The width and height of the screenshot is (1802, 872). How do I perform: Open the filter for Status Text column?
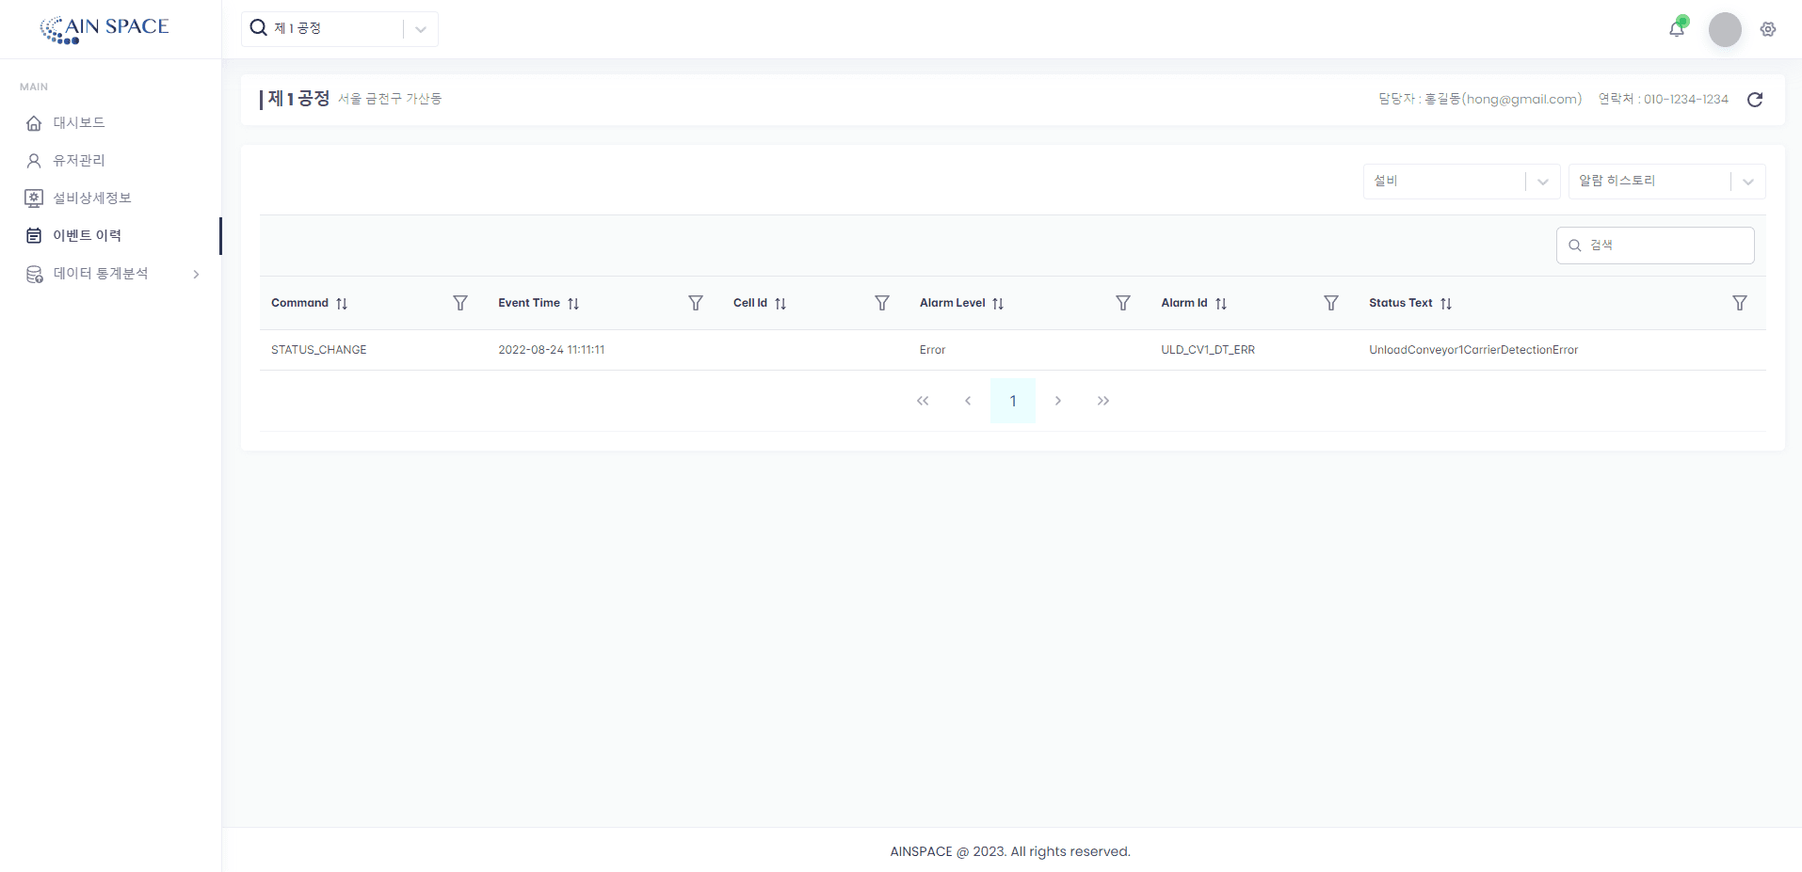[1740, 303]
